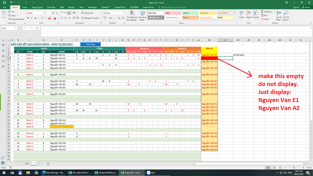The width and height of the screenshot is (313, 176).
Task: Increase the cell indent
Action: [78, 18]
